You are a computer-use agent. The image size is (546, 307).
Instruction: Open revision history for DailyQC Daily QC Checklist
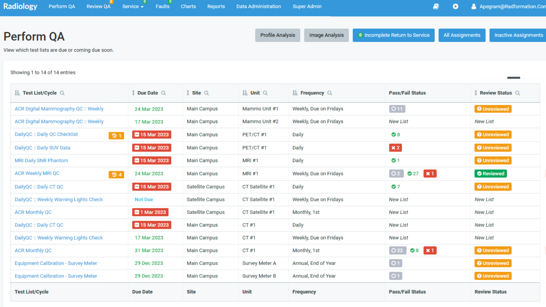point(116,136)
